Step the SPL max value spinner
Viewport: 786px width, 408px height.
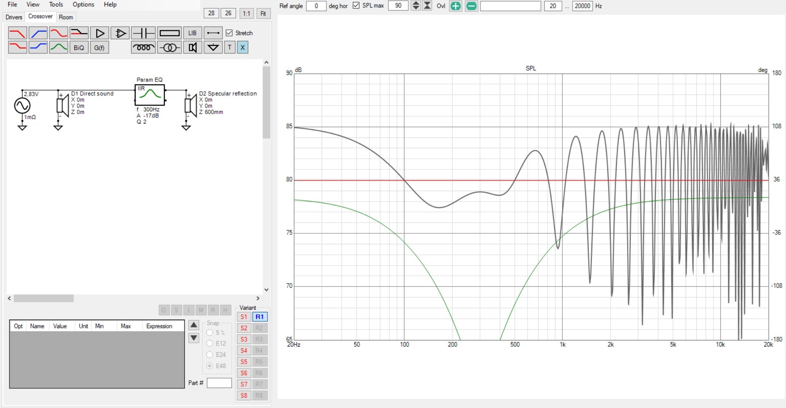tap(416, 6)
